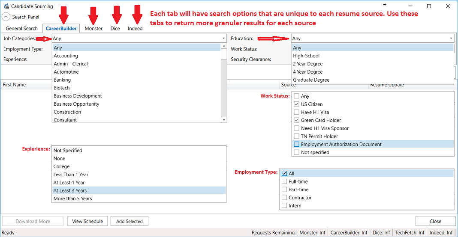Check the Not specified work status box
458x237 pixels.
point(296,152)
